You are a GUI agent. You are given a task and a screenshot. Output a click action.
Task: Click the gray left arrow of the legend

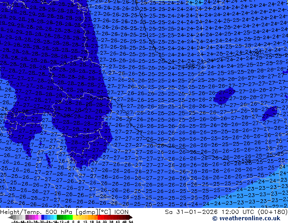[x=10, y=217]
